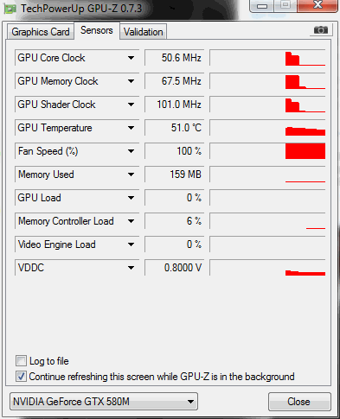Open the Validation tab
340x419 pixels.
tap(143, 32)
